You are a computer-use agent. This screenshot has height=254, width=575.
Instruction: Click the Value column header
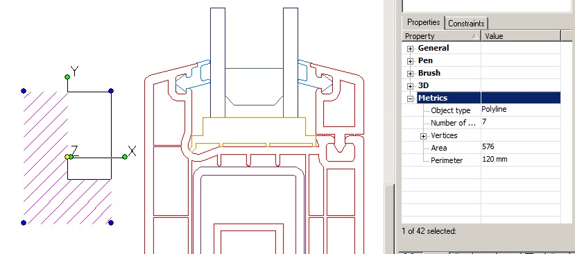pos(521,36)
